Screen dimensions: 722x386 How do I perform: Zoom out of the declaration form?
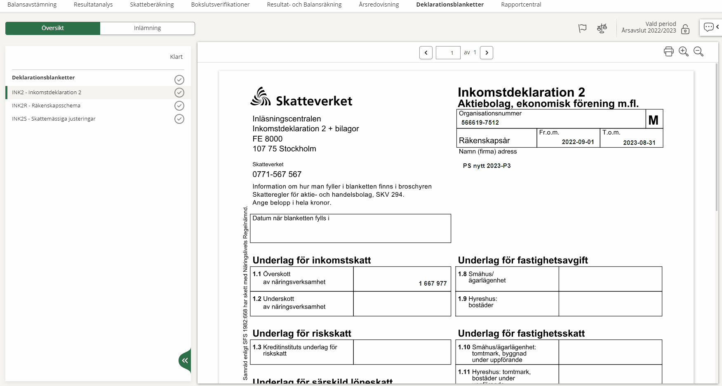(x=698, y=51)
